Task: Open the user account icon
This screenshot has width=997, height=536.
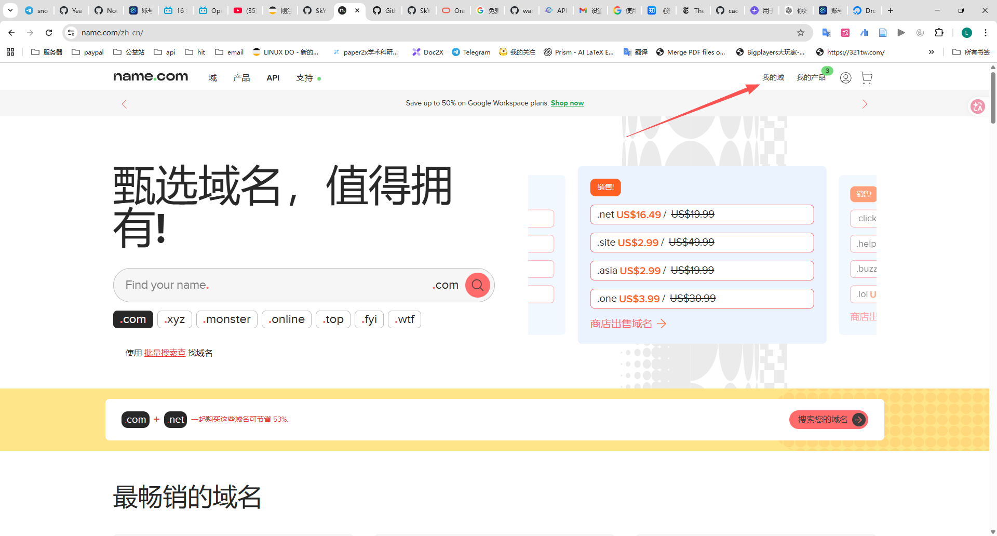Action: click(845, 78)
